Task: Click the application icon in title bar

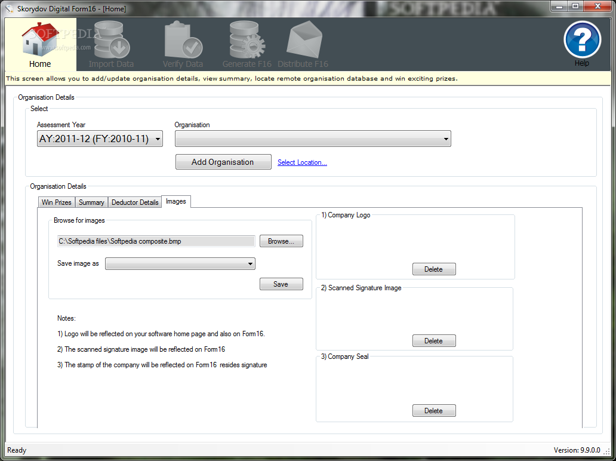Action: pos(11,8)
